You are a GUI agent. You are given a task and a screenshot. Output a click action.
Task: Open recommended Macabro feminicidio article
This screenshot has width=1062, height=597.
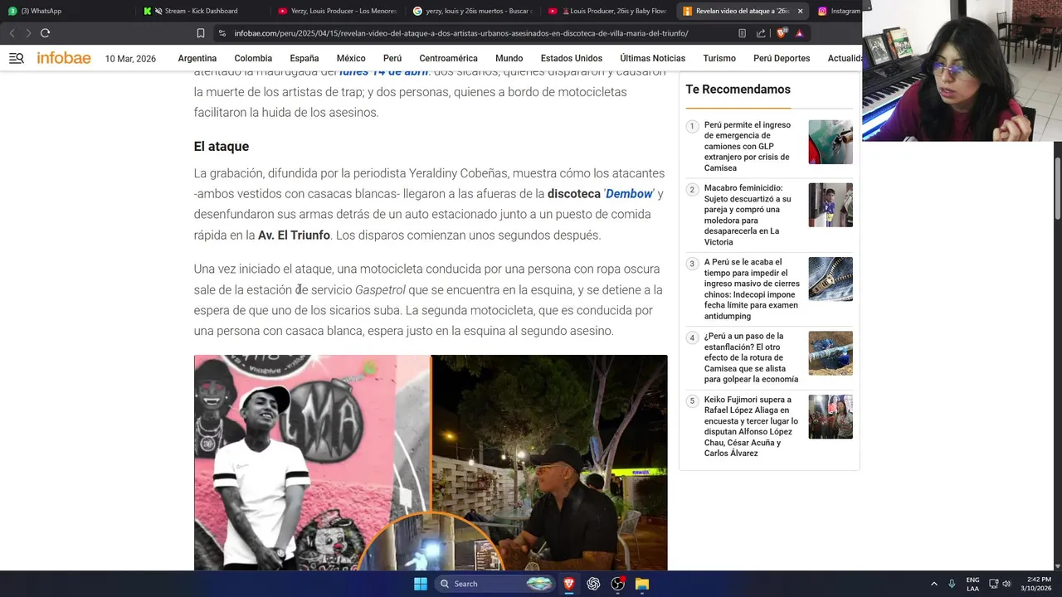click(x=748, y=215)
